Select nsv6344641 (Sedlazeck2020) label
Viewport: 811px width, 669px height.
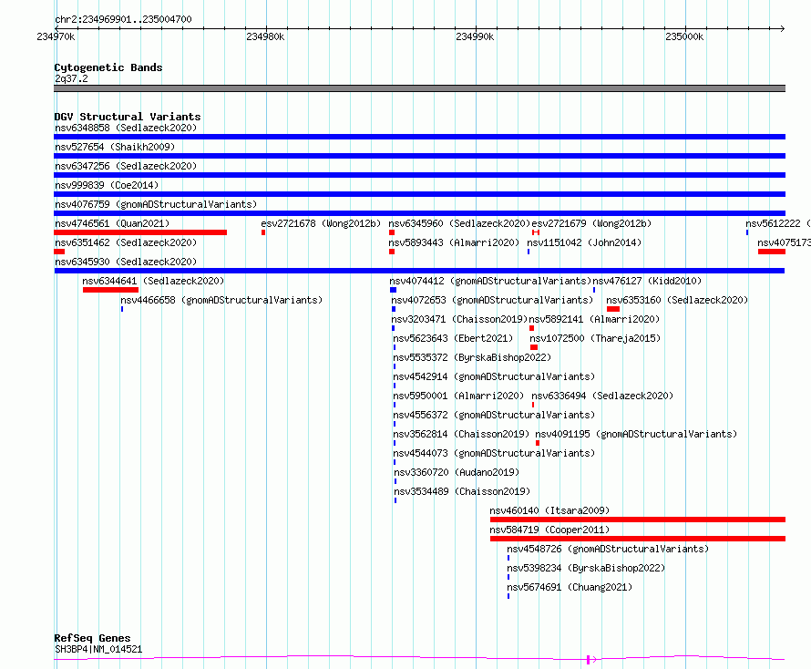click(x=153, y=281)
